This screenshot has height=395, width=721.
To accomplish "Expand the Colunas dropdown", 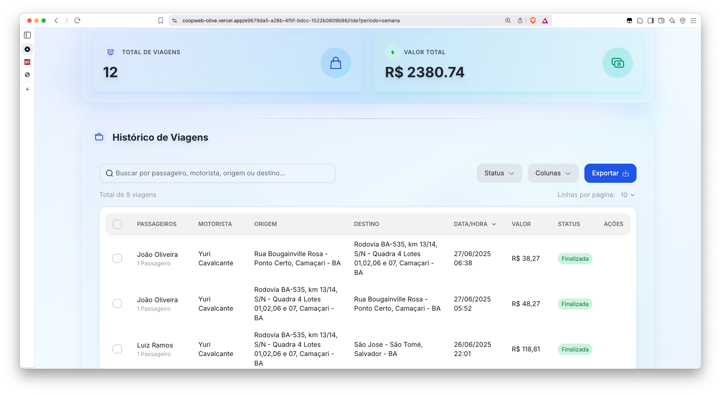I will click(x=553, y=173).
